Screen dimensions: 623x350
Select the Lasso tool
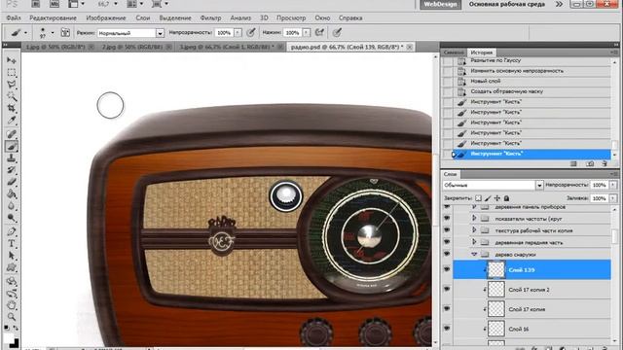coord(12,85)
